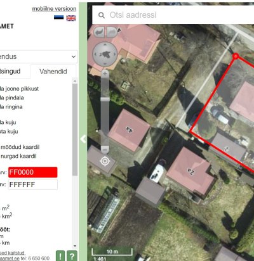The image size is (254, 261).
Task: Click the next map view arrow
Action: (112, 32)
